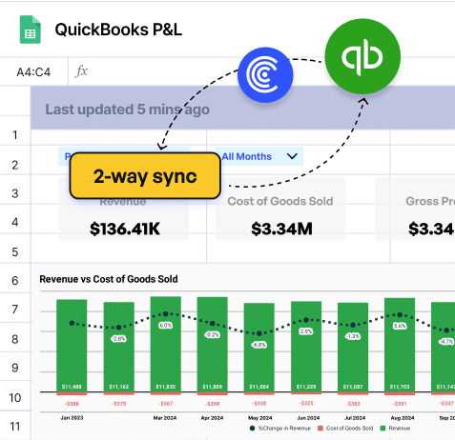The image size is (455, 440).
Task: Select row header 3
Action: coord(15,193)
